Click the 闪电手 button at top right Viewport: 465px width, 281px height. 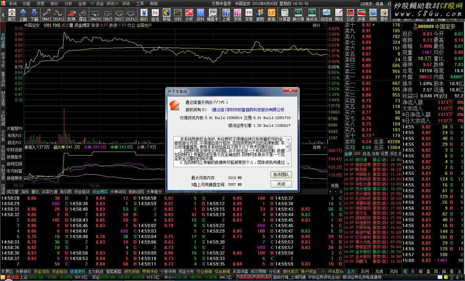(367, 4)
